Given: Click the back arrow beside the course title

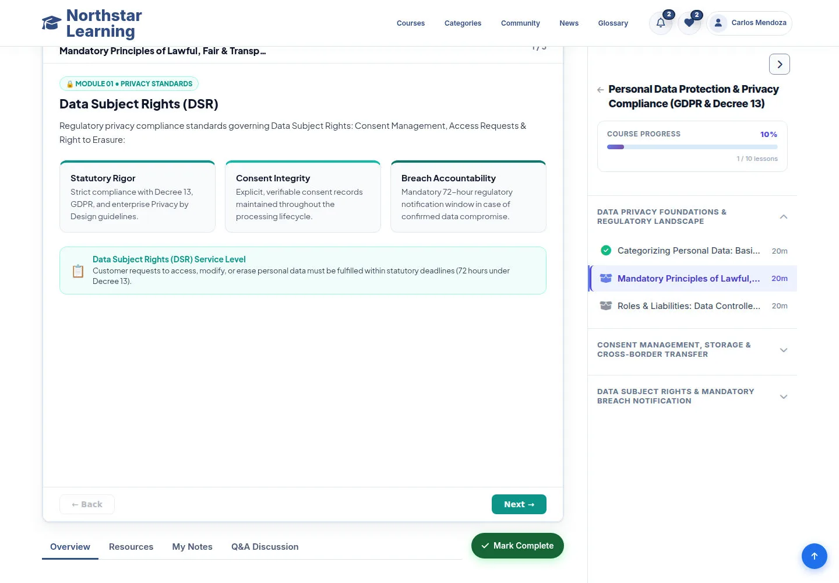Looking at the screenshot, I should tap(600, 90).
